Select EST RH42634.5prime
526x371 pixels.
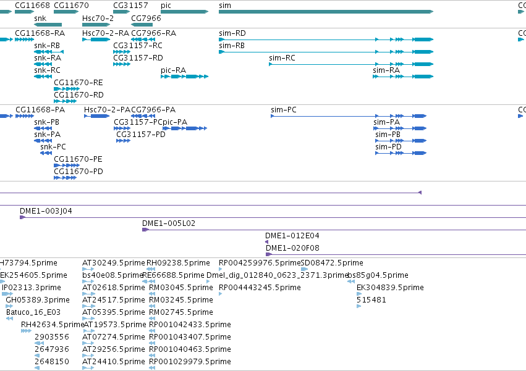[x=26, y=331]
